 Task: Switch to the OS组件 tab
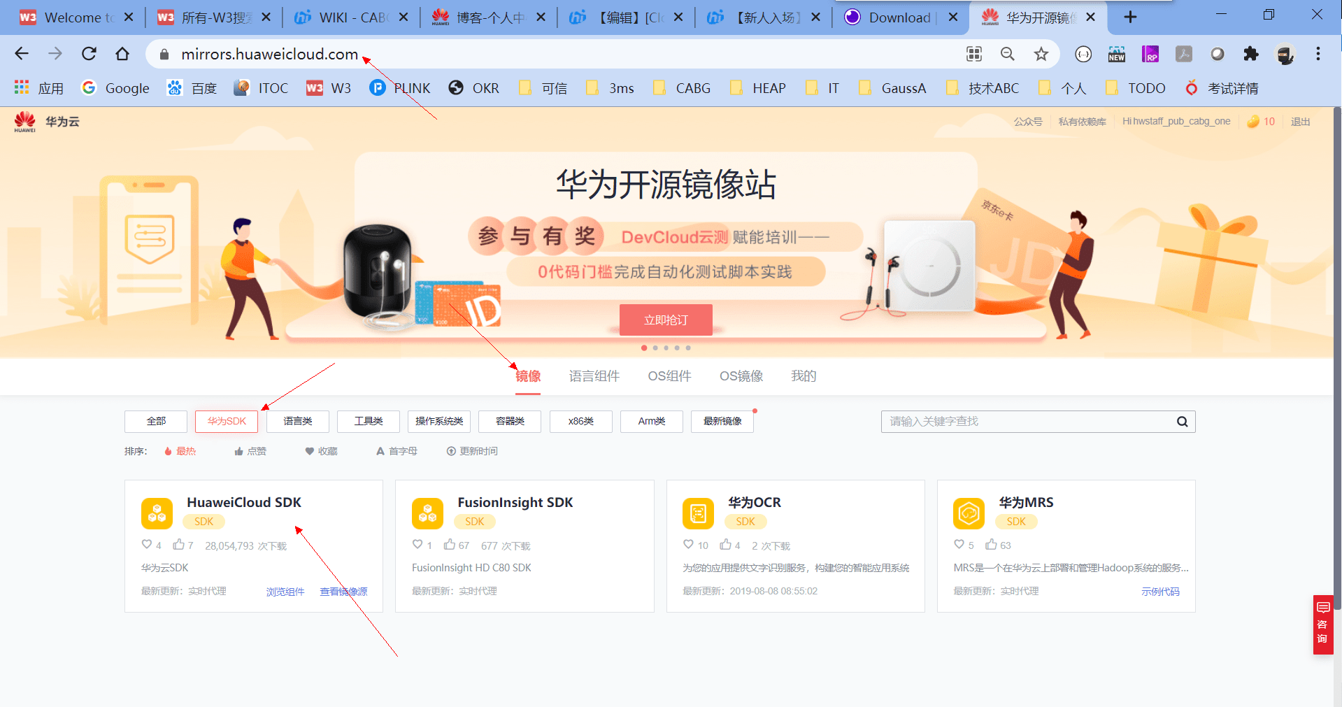click(670, 376)
